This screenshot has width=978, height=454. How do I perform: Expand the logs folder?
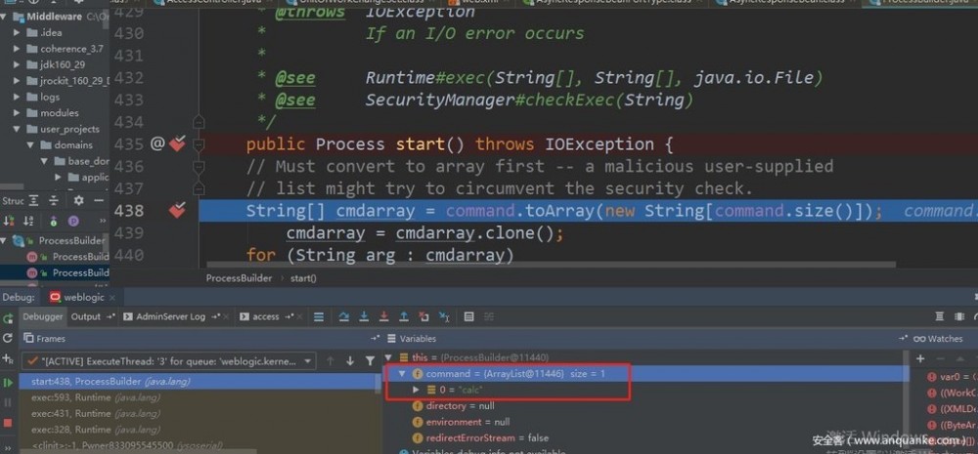(18, 97)
